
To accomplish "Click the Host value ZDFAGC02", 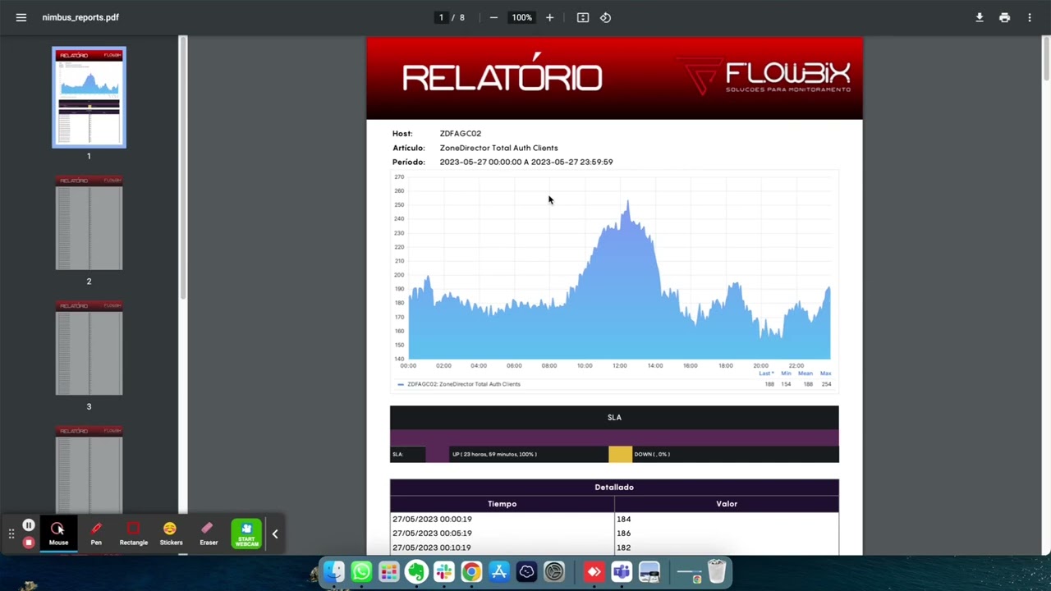I will (460, 133).
